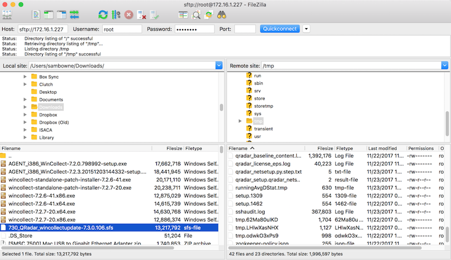Select the Desktop folder in local tree
The image size is (451, 260).
48,92
